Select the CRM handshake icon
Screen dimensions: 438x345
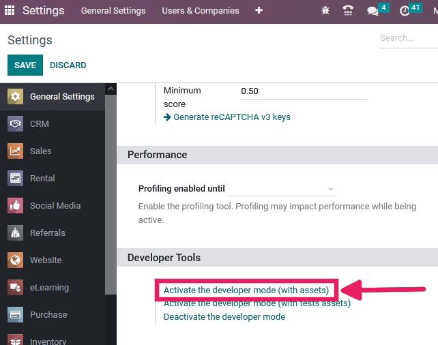(x=15, y=124)
